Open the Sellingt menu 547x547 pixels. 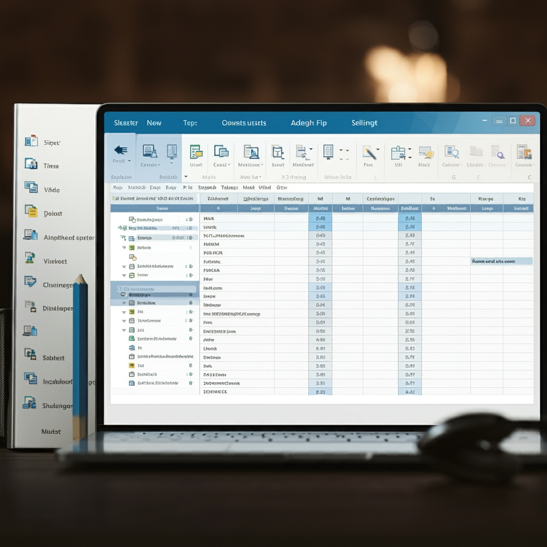364,123
